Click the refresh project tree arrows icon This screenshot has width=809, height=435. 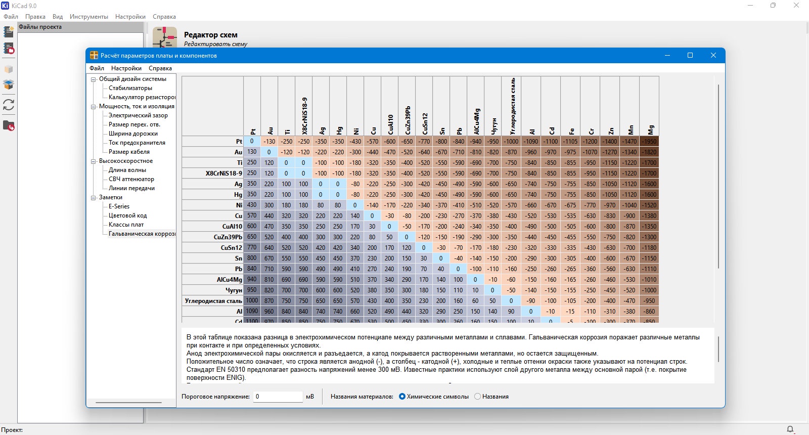(x=9, y=105)
